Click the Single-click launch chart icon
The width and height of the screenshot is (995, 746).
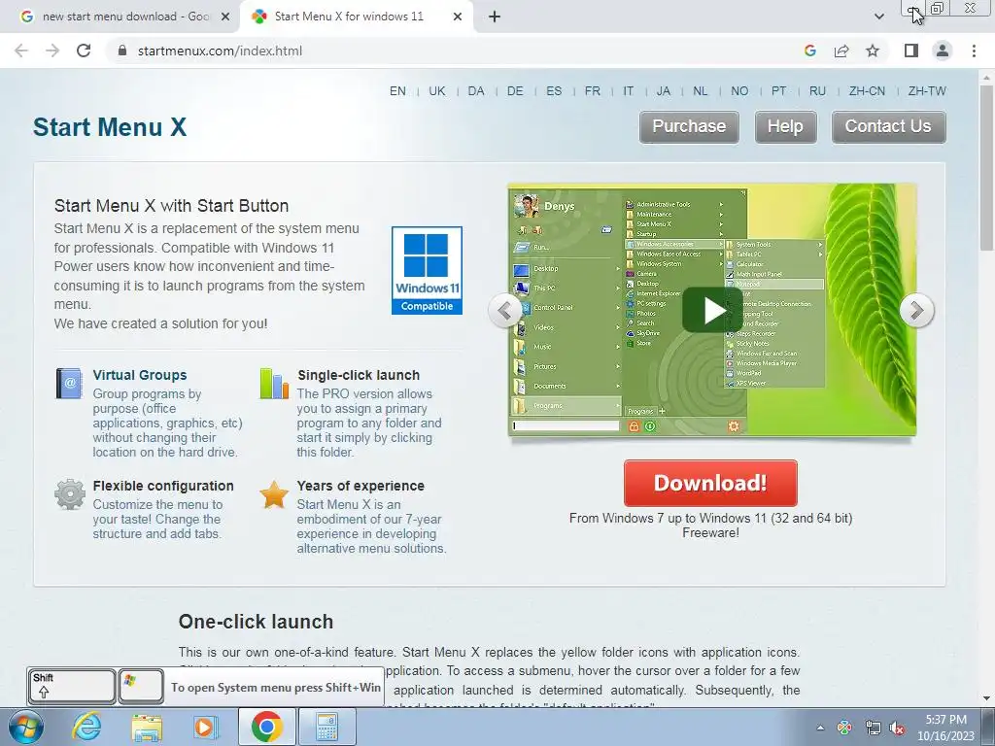point(274,383)
